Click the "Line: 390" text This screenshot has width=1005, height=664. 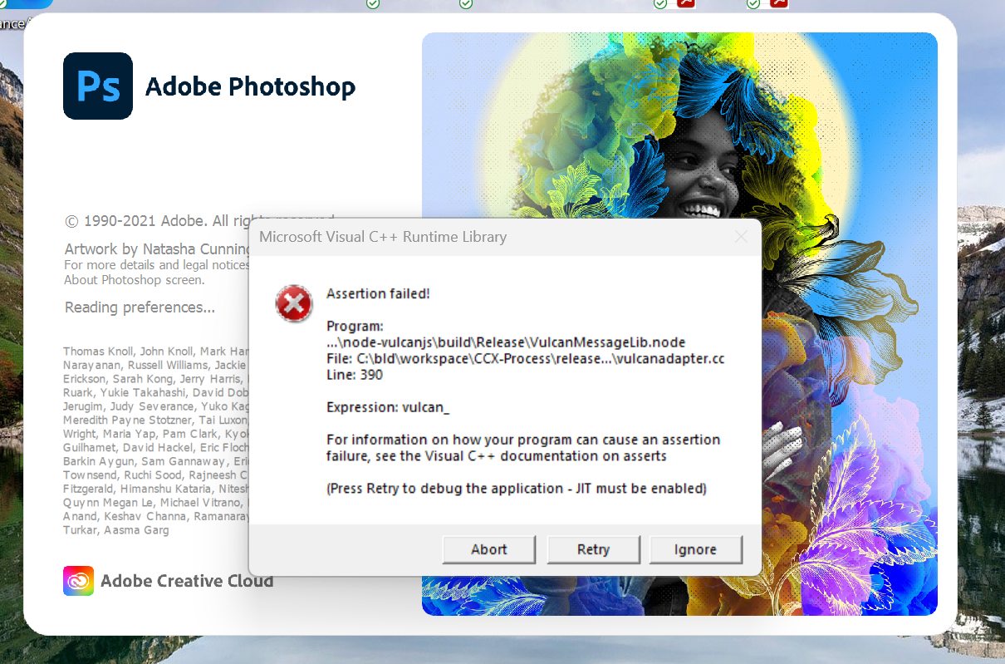(x=355, y=375)
